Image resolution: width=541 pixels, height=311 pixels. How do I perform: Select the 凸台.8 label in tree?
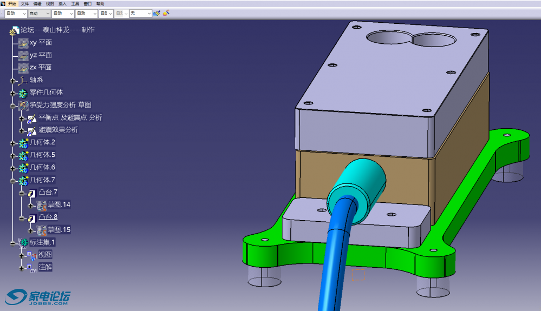point(48,217)
